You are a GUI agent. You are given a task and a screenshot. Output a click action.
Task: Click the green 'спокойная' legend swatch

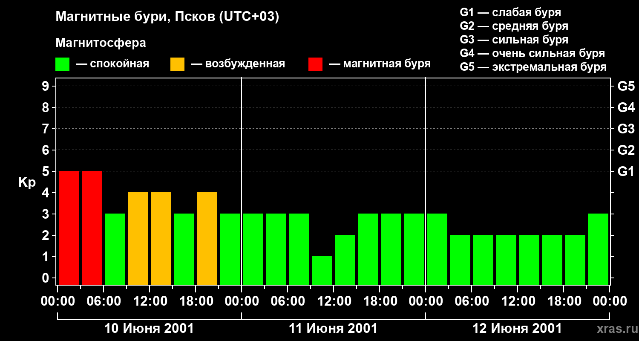tap(63, 64)
